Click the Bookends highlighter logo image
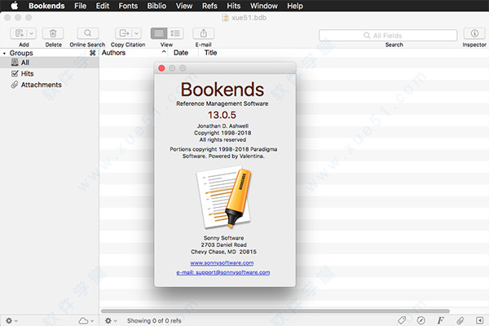 point(223,197)
